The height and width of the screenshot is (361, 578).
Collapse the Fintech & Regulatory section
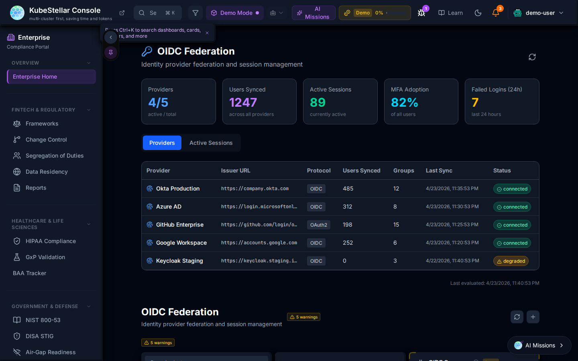[89, 110]
